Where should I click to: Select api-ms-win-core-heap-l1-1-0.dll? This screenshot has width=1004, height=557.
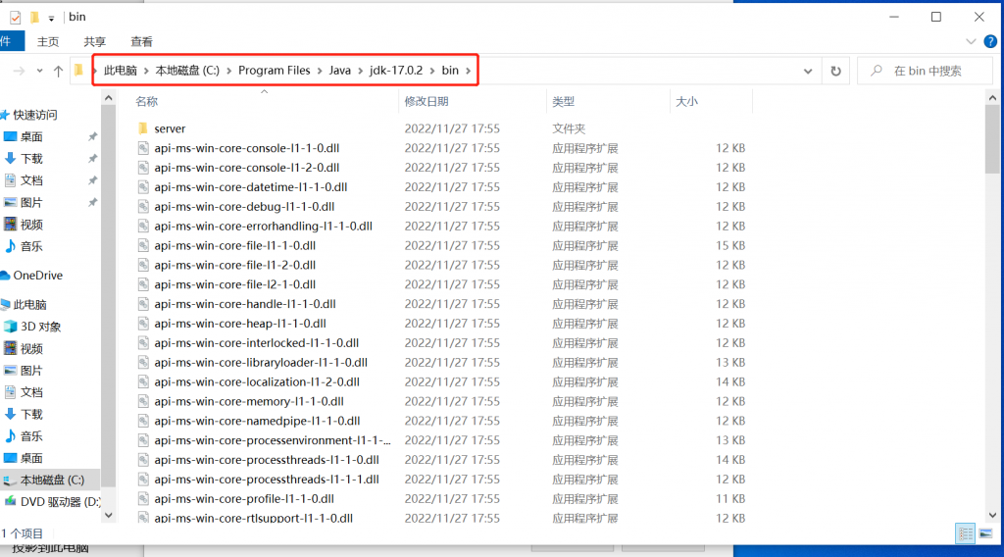[240, 324]
